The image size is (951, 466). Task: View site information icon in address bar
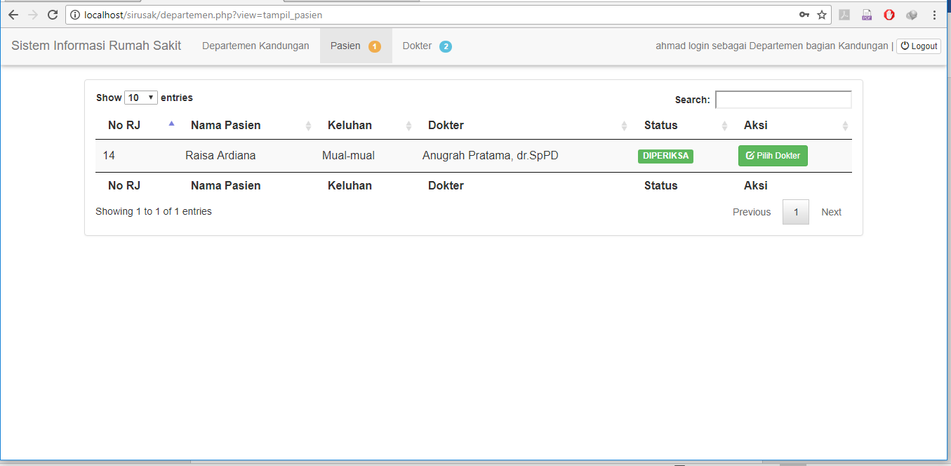click(x=76, y=15)
